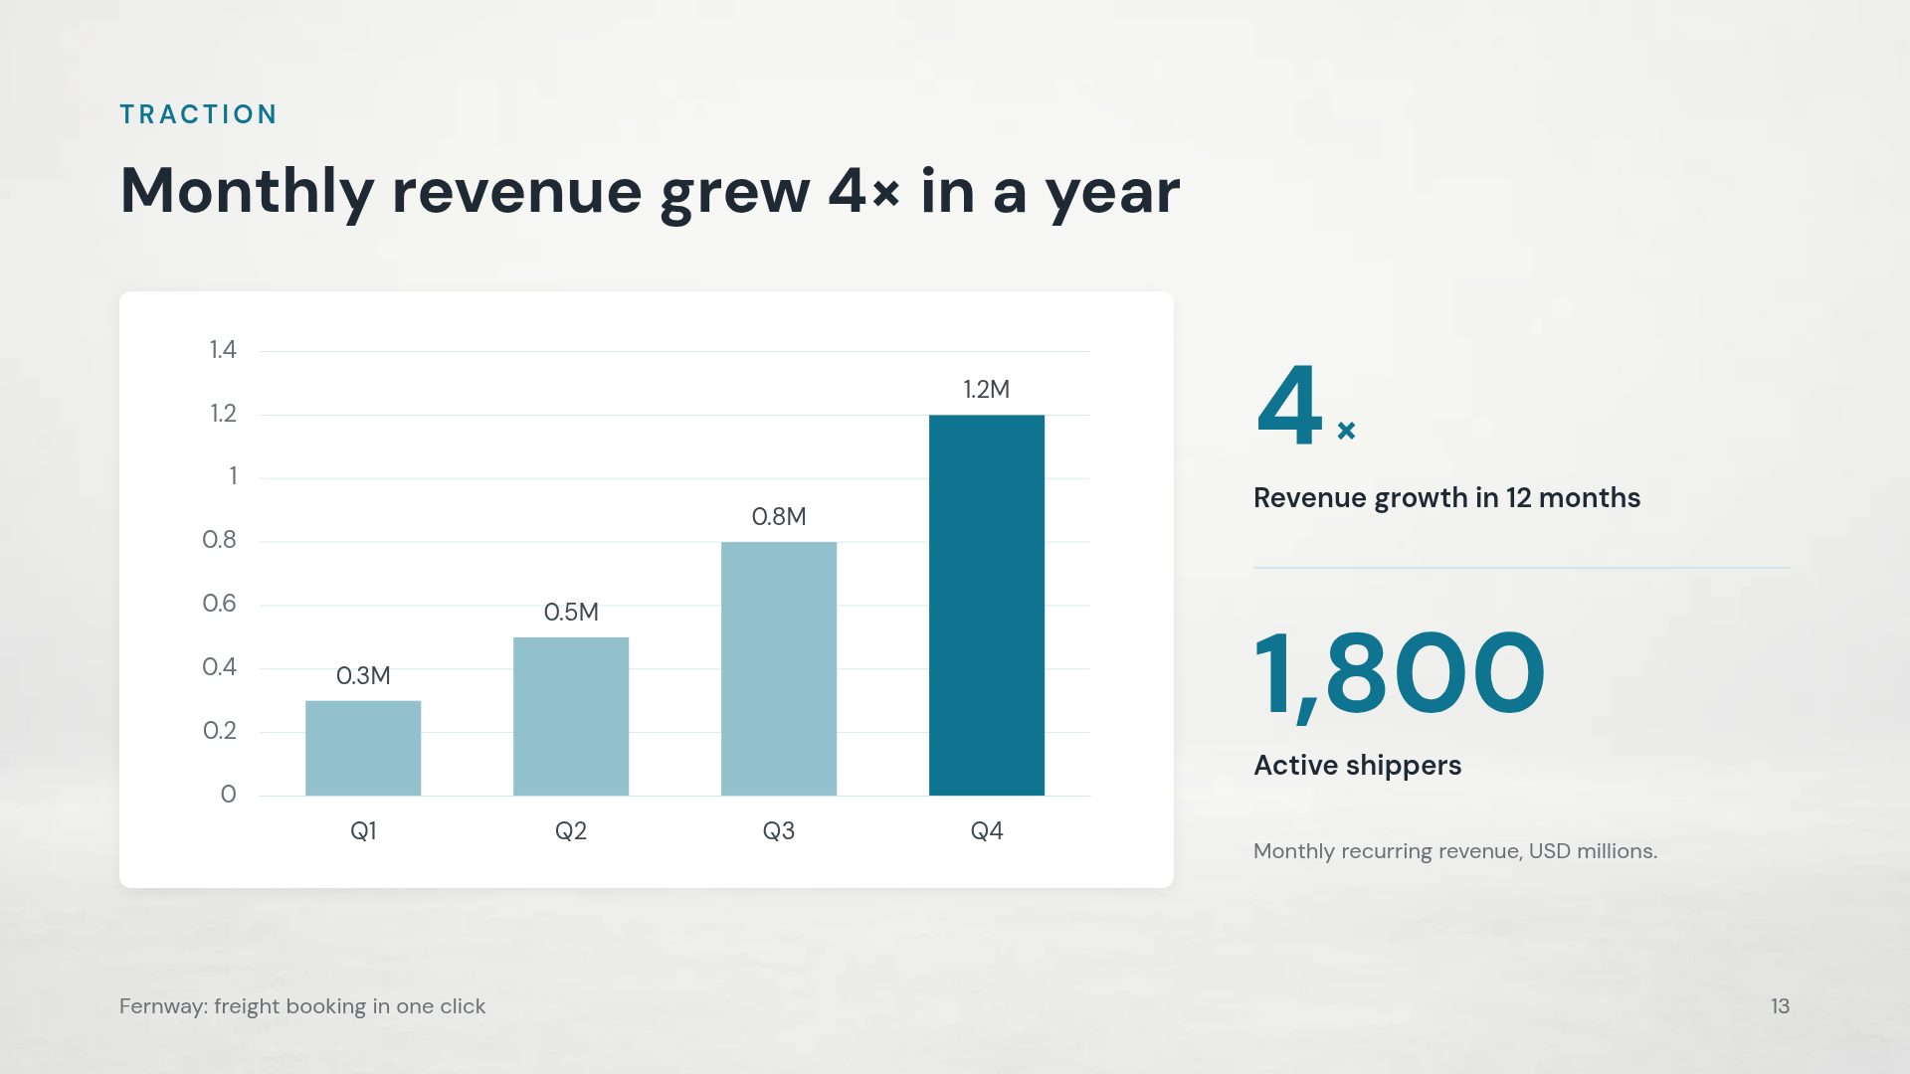Select the Q3 bar in the chart
Viewport: 1910px width, 1074px height.
coord(779,668)
